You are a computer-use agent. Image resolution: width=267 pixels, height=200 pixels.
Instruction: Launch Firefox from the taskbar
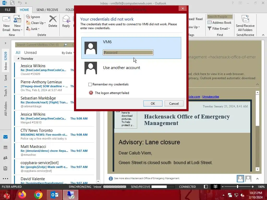[22, 195]
